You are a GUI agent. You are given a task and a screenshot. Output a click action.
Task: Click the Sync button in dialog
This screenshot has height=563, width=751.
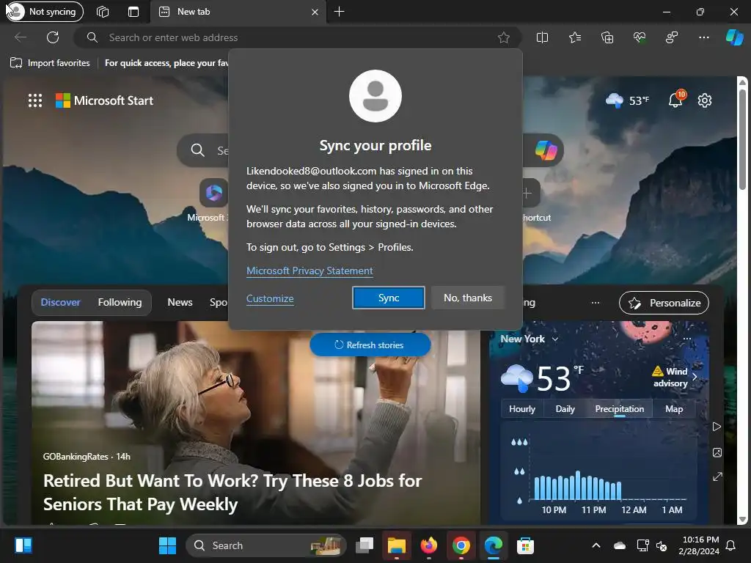coord(389,298)
